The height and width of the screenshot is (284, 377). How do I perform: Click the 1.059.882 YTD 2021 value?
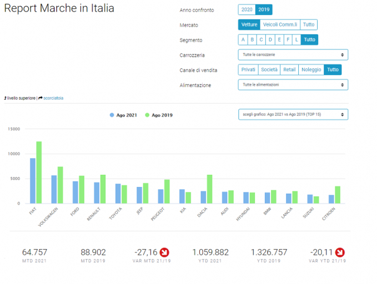(210, 252)
